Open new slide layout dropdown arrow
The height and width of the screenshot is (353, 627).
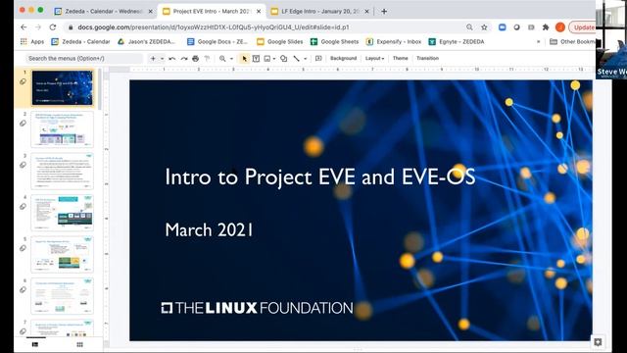click(x=163, y=59)
